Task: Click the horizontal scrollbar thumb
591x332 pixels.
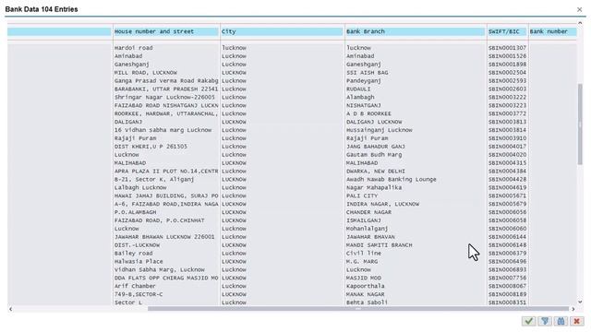Action: (x=358, y=309)
